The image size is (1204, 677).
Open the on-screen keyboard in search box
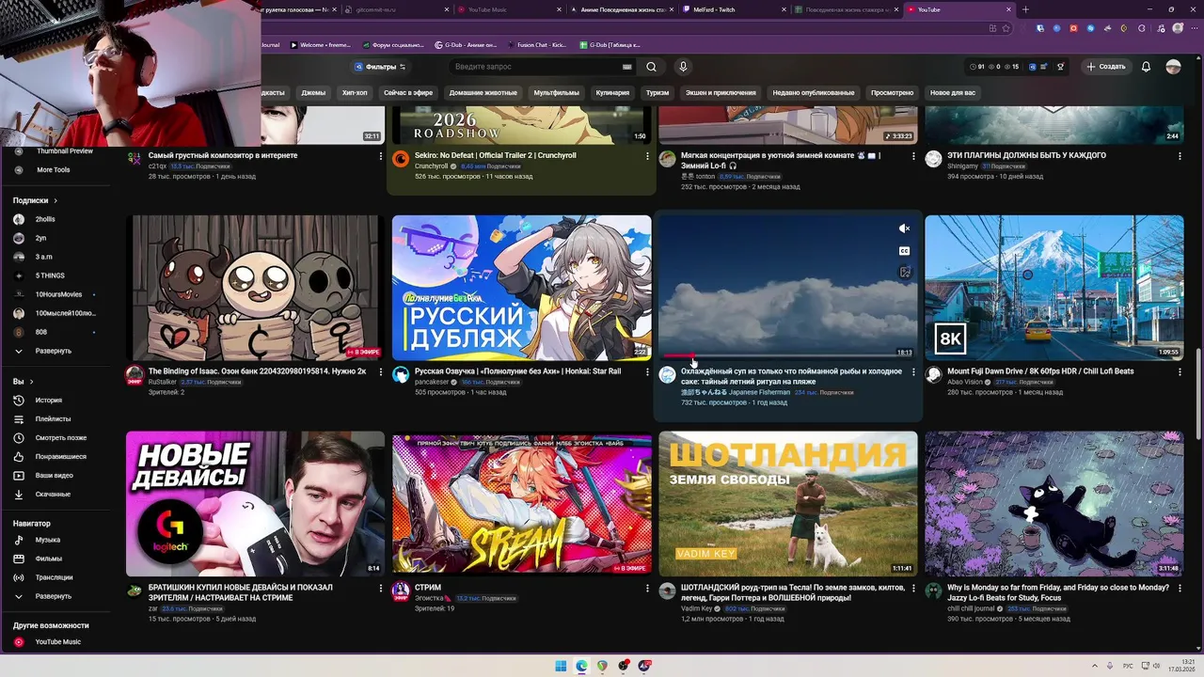(626, 67)
